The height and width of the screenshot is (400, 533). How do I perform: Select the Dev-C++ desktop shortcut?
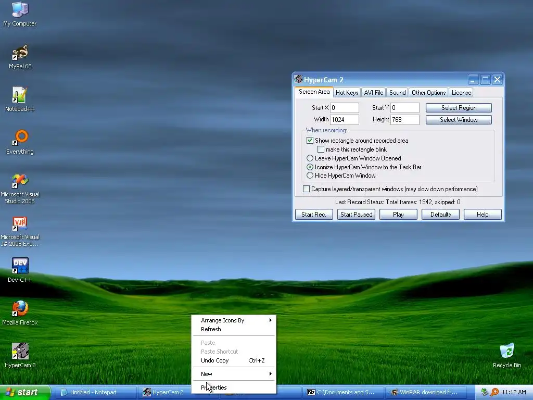click(x=20, y=270)
